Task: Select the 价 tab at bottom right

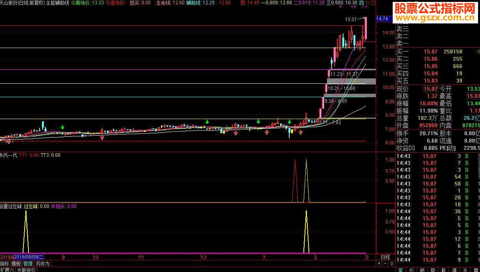Action: pos(412,270)
